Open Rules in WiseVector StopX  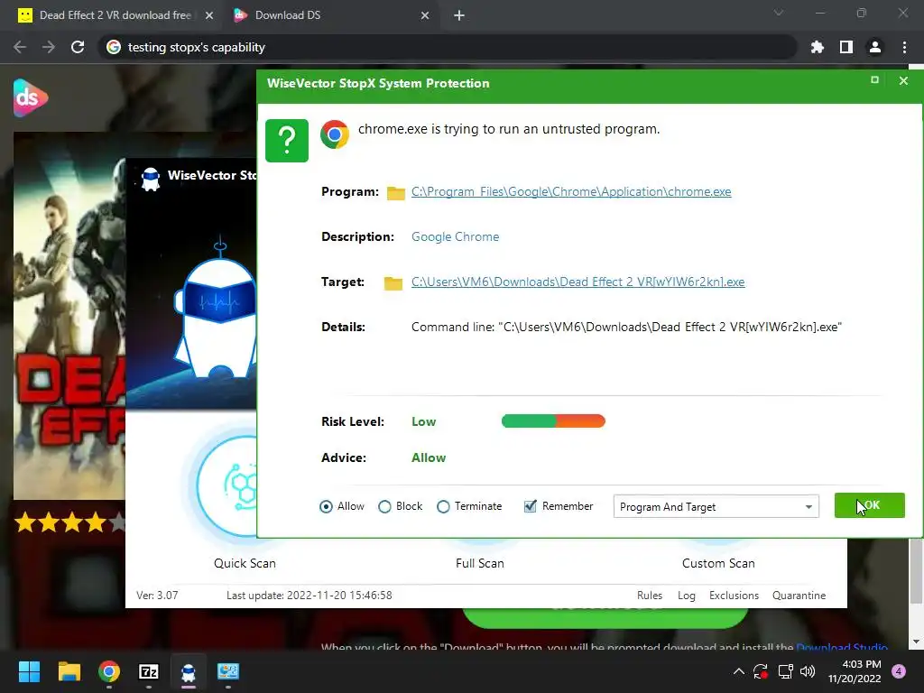650,596
